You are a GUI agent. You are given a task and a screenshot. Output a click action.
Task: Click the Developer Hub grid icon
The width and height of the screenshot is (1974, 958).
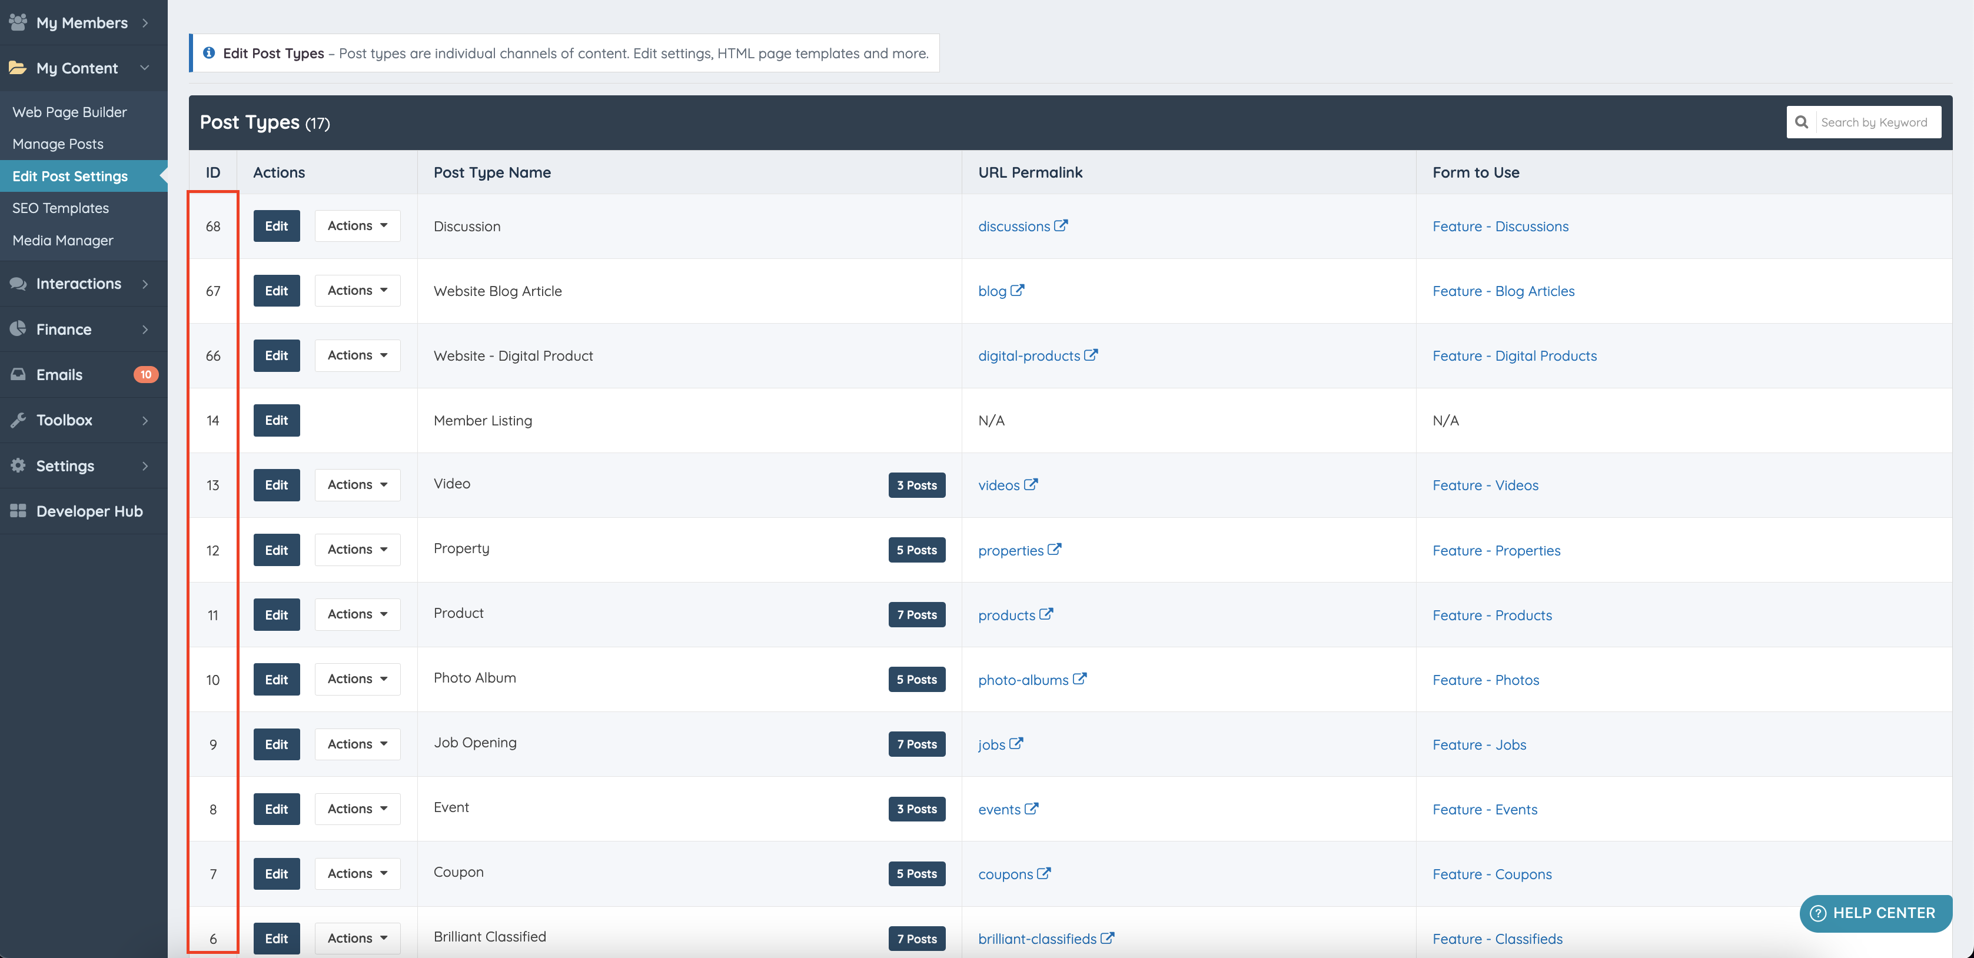point(19,510)
